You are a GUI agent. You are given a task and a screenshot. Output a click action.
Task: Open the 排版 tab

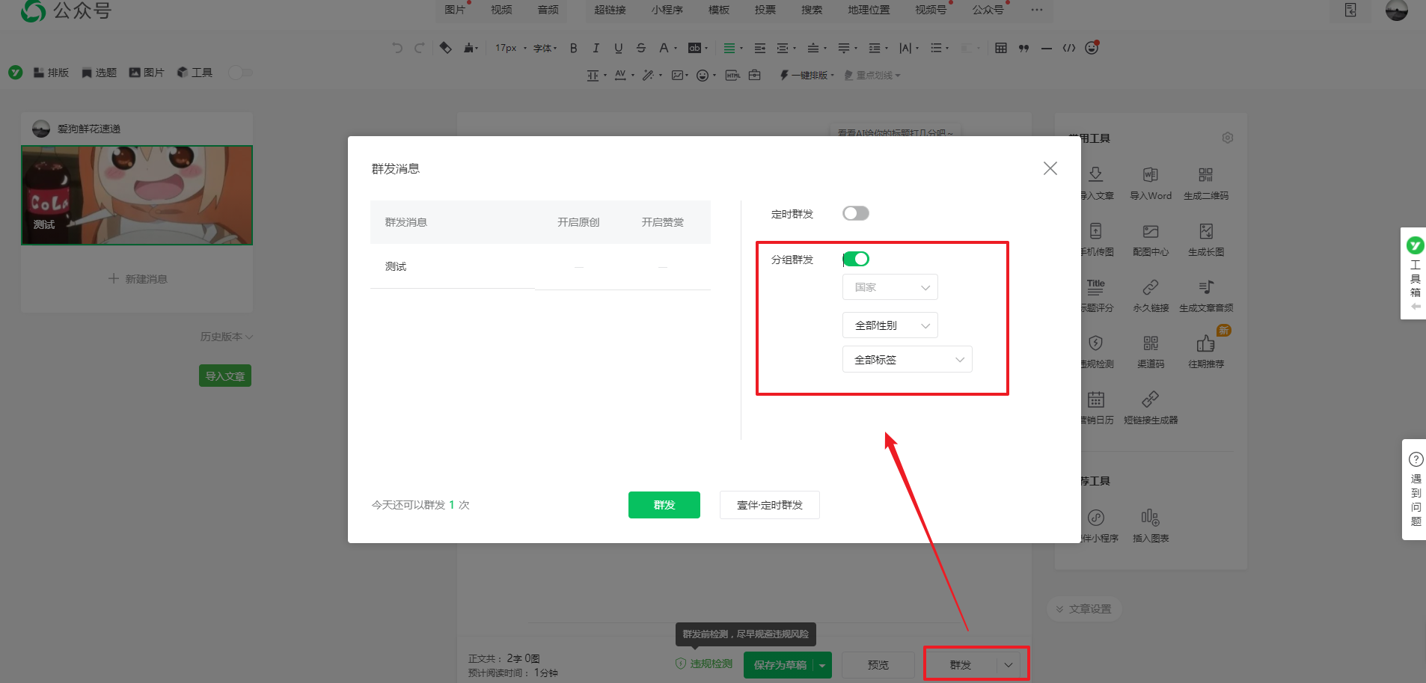51,73
